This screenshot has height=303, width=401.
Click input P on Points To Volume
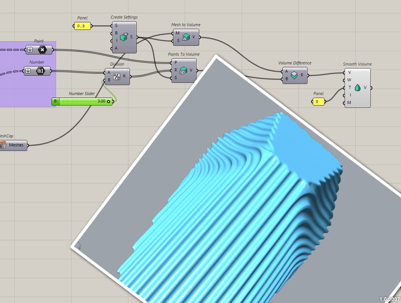(x=176, y=62)
